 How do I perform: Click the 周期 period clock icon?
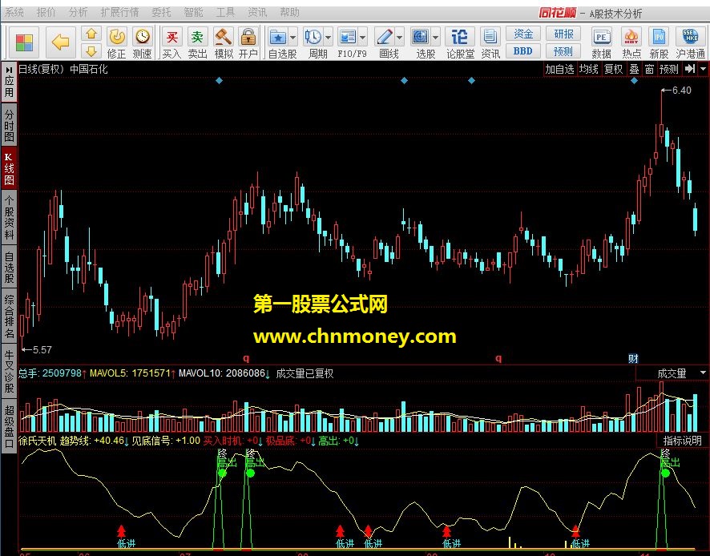(313, 37)
